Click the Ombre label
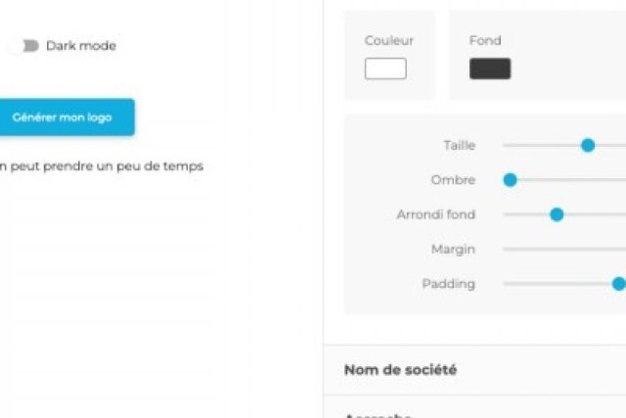The height and width of the screenshot is (418, 626). point(453,180)
